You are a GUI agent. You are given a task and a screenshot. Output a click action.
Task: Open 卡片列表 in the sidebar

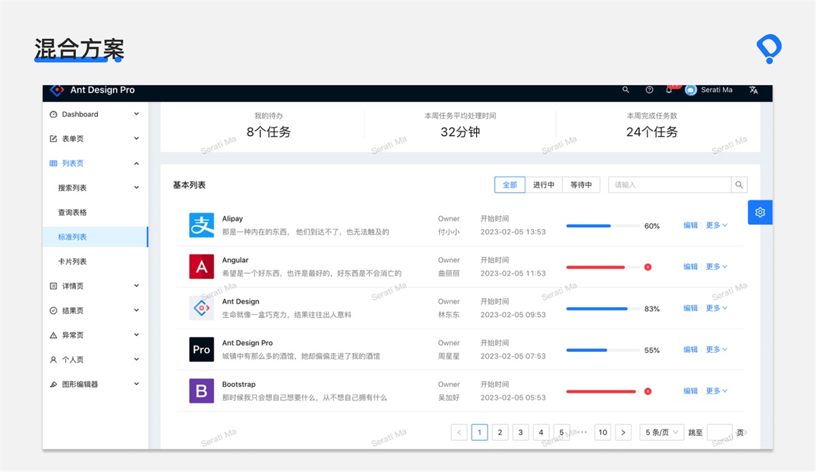(73, 261)
